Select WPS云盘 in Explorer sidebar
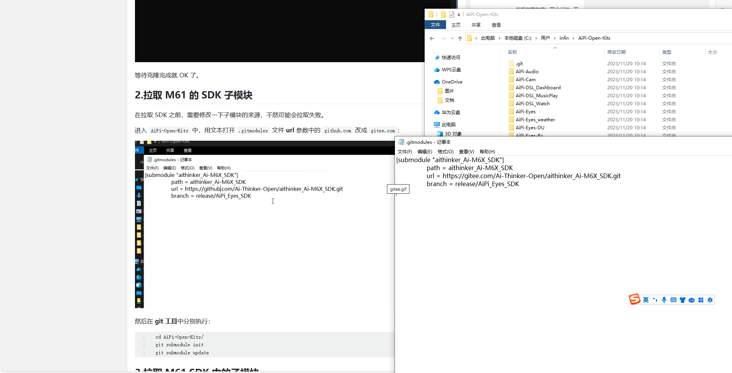732x373 pixels. pyautogui.click(x=451, y=70)
